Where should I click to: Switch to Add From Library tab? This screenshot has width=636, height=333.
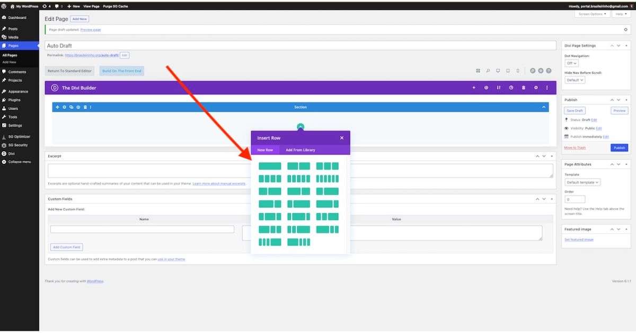(x=301, y=150)
